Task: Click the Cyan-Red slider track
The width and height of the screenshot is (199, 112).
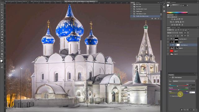Action: pyautogui.click(x=178, y=86)
